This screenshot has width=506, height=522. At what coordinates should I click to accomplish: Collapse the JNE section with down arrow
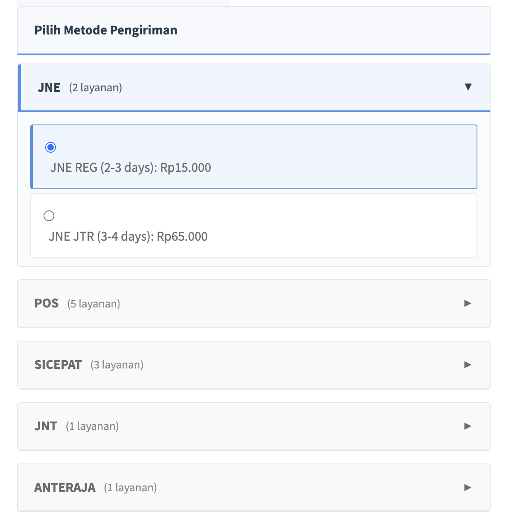point(468,87)
